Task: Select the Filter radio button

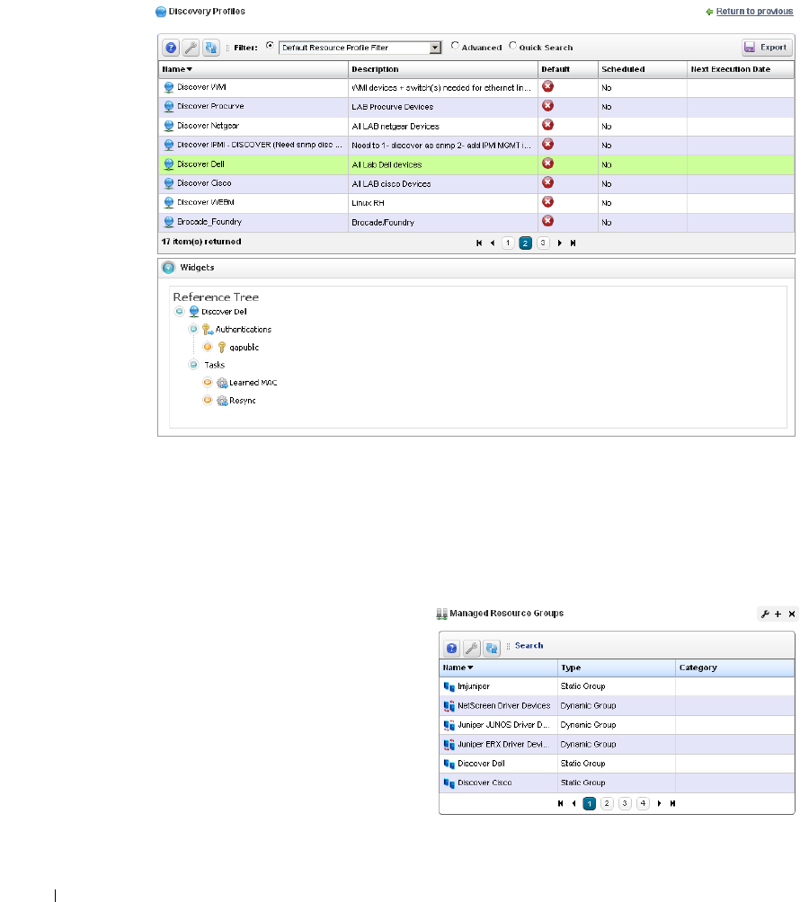Action: click(270, 46)
